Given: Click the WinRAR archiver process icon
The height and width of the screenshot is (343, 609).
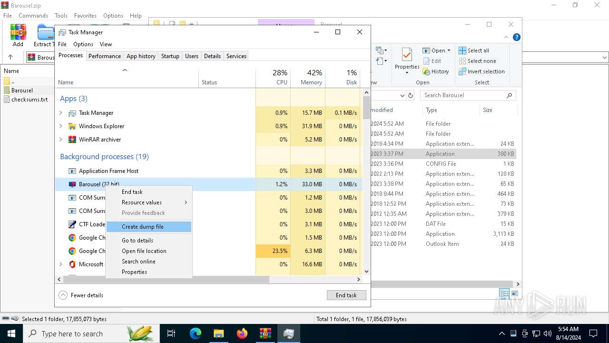Looking at the screenshot, I should click(x=72, y=140).
